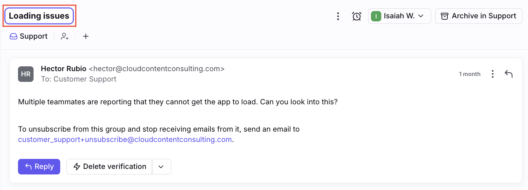The width and height of the screenshot is (528, 190).
Task: Add a participant using the person-plus icon
Action: click(x=65, y=36)
